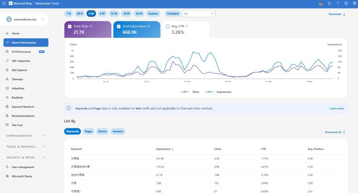The image size is (358, 193).
Task: Open Keyword Research in sidebar
Action: pos(23,107)
